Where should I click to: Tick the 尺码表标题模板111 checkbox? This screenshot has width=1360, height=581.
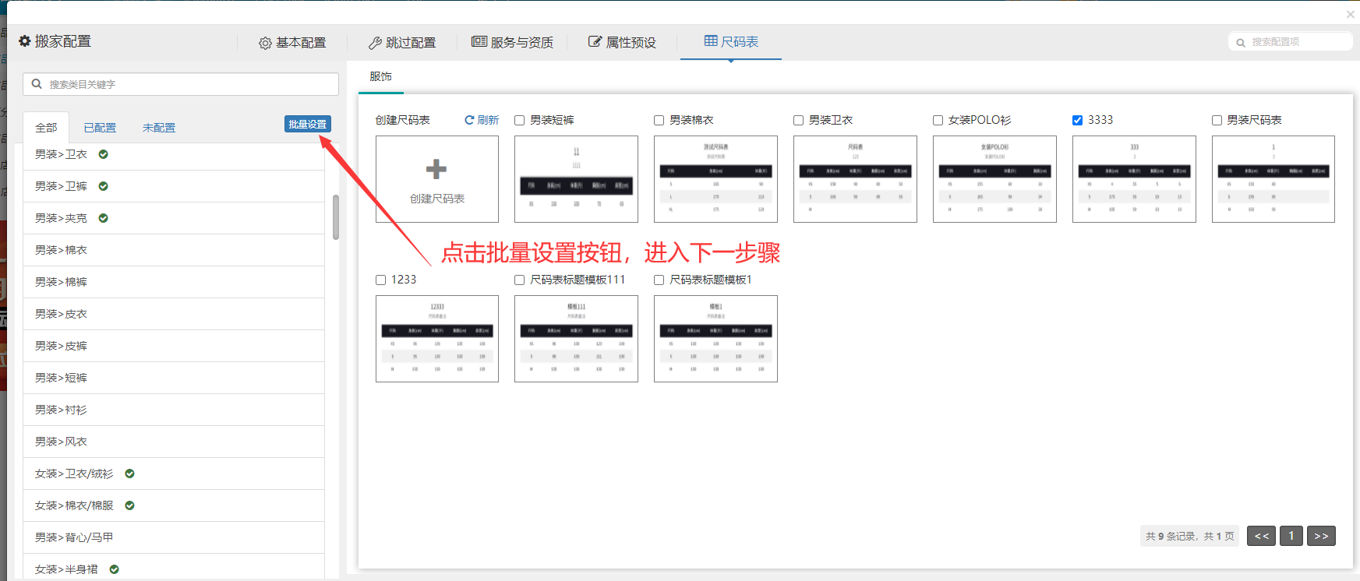[x=519, y=280]
